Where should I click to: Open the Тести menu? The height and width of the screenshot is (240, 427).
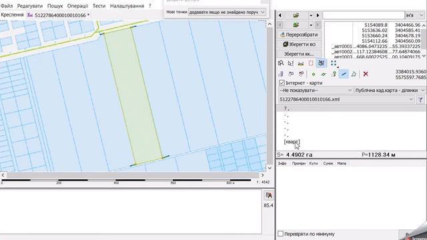[99, 6]
